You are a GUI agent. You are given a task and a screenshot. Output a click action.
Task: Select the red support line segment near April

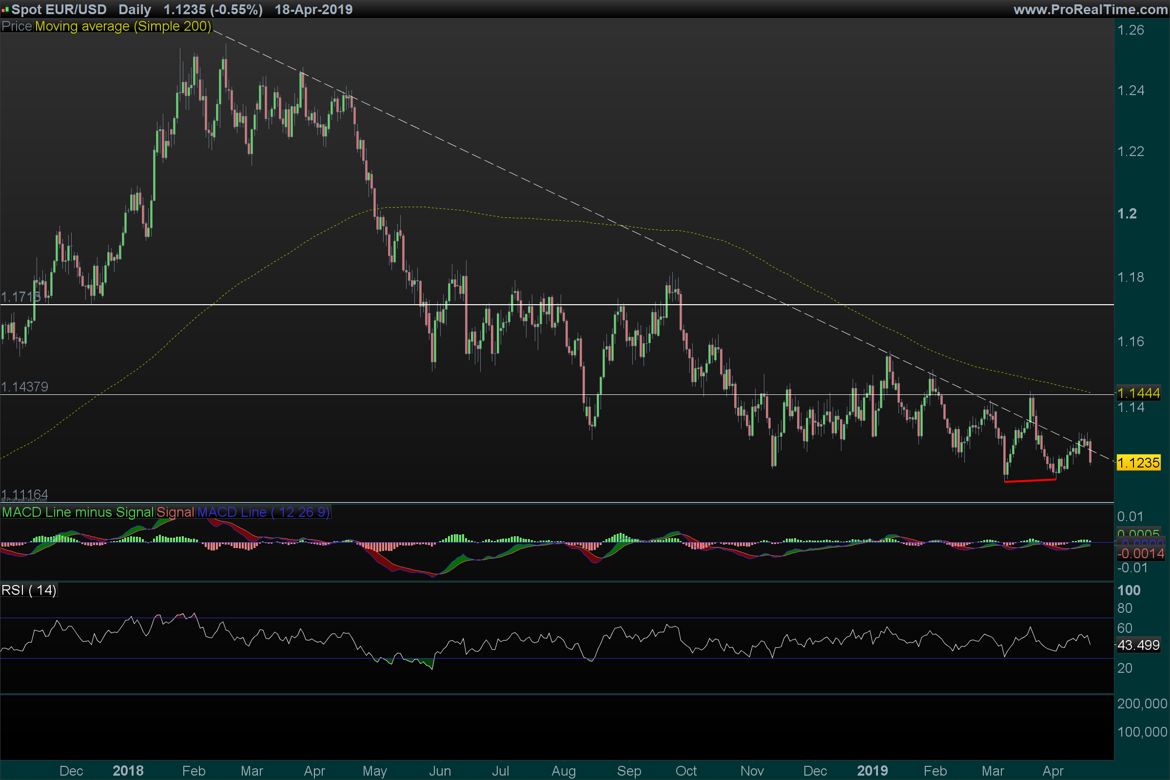pos(1030,481)
